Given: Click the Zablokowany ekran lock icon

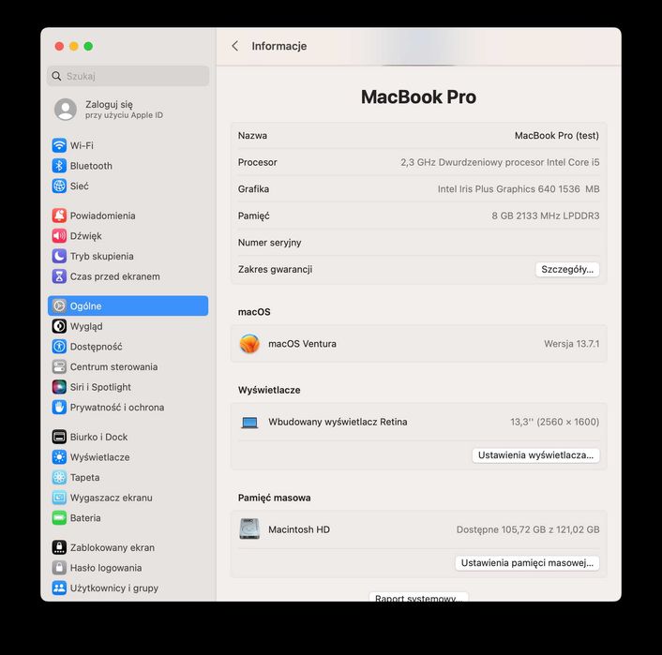Looking at the screenshot, I should coord(59,547).
